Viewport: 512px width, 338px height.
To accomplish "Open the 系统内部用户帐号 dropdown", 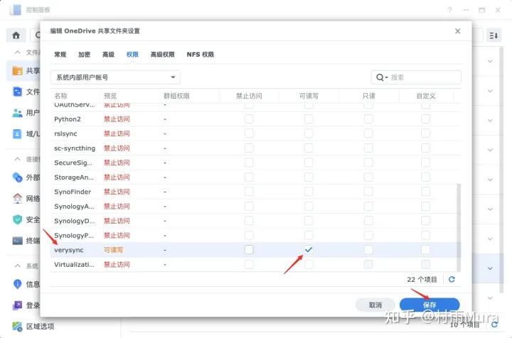I will click(115, 77).
